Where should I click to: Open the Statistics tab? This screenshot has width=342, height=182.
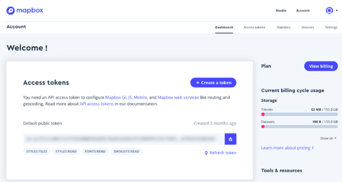click(x=283, y=27)
